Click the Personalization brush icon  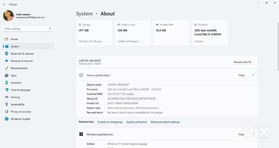pos(7,68)
